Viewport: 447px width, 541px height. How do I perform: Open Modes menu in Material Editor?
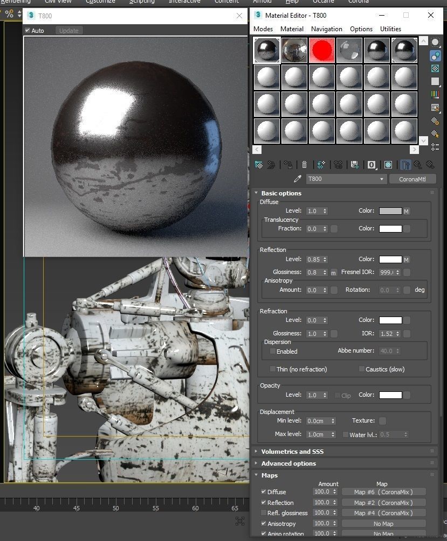click(x=263, y=29)
